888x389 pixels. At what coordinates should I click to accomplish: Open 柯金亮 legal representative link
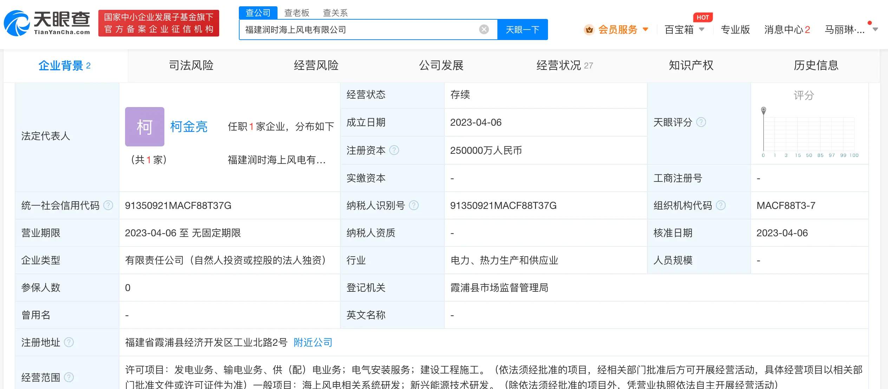tap(189, 127)
